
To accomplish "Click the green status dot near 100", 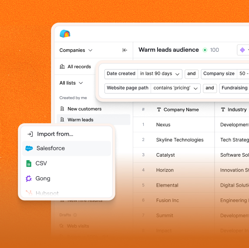I will pos(205,50).
